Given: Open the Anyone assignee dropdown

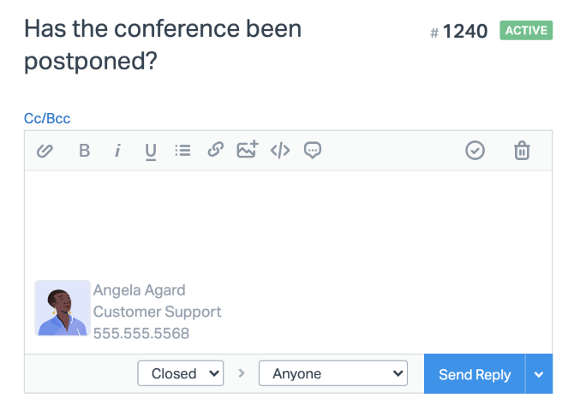Looking at the screenshot, I should pos(332,373).
